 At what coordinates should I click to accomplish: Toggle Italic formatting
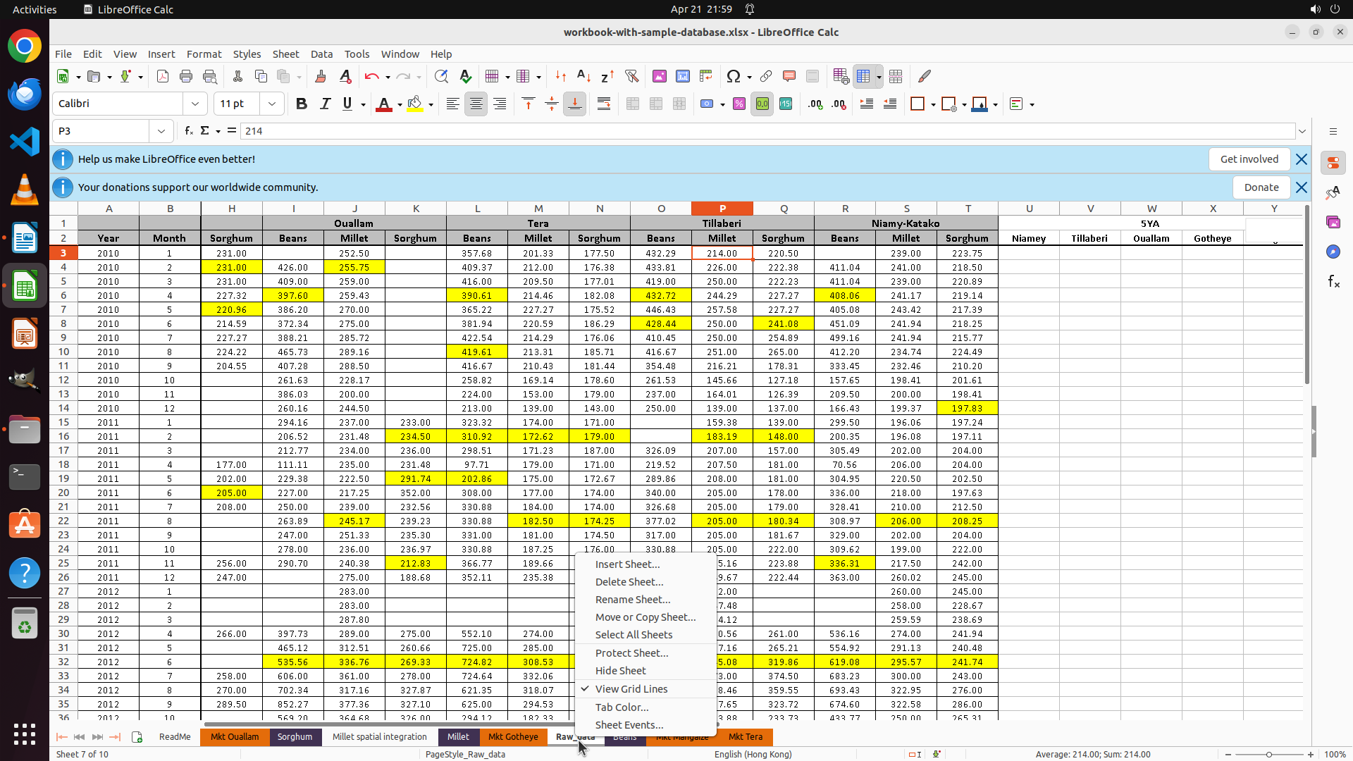pyautogui.click(x=325, y=104)
